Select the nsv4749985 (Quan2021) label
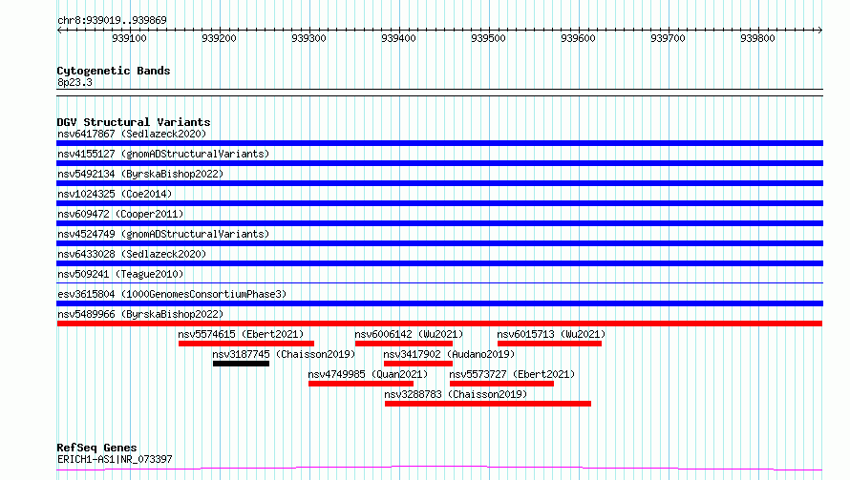 368,374
